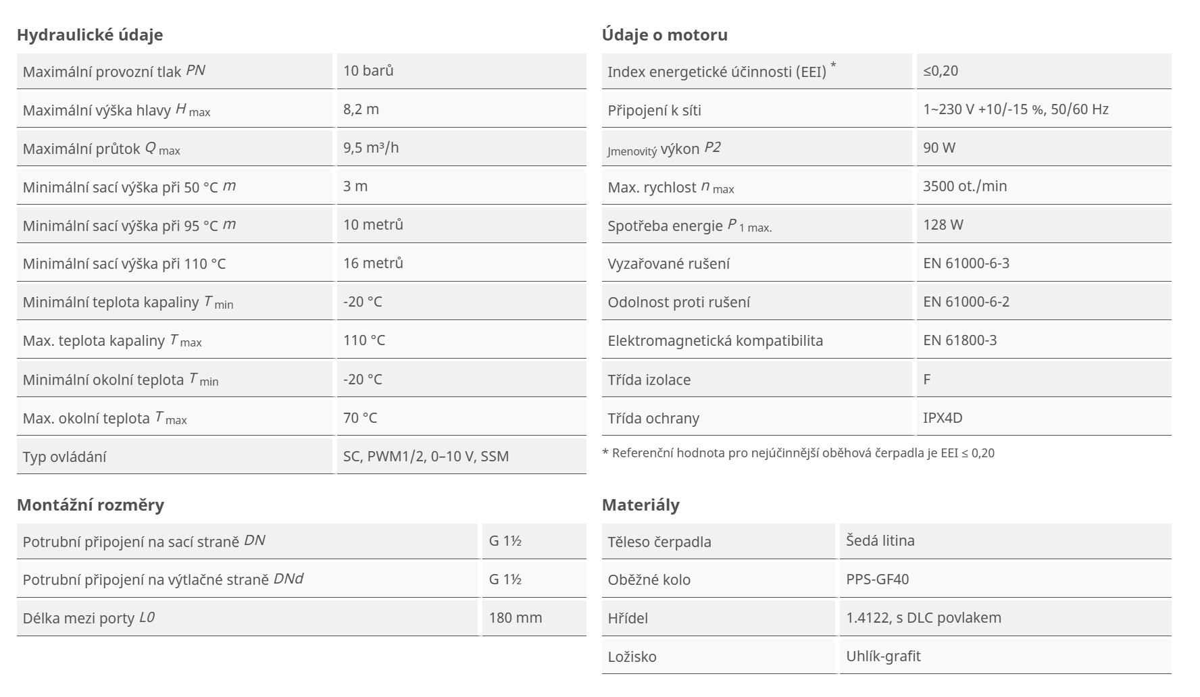Screen dimensions: 1200x697
Task: Select the Délka mezi porty 180 mm value
Action: (515, 617)
